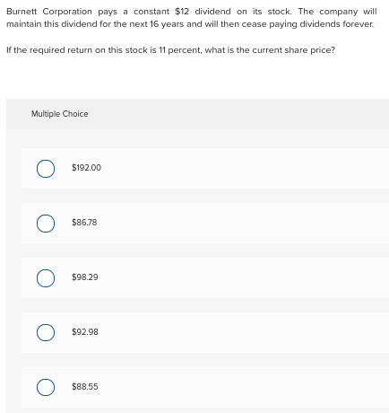Viewport: 389px width, 413px height.
Task: Choose the $86.78 radio button
Action: (x=46, y=224)
